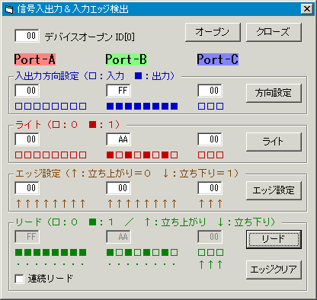This screenshot has height=300, width=317.
Task: Toggle rightmost Port-C edge setting arrow
Action: [219, 203]
